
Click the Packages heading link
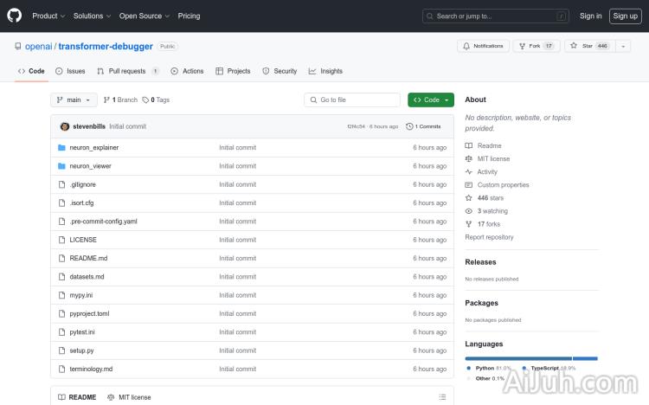481,303
